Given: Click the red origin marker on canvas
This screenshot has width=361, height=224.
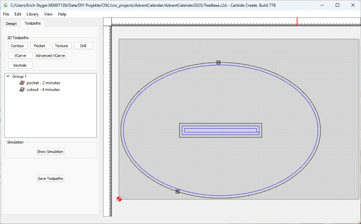Looking at the screenshot, I should (119, 199).
